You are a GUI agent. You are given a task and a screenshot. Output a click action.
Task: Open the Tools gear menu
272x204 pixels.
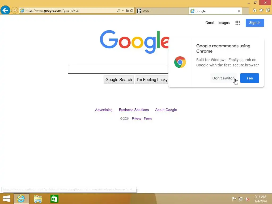268,10
